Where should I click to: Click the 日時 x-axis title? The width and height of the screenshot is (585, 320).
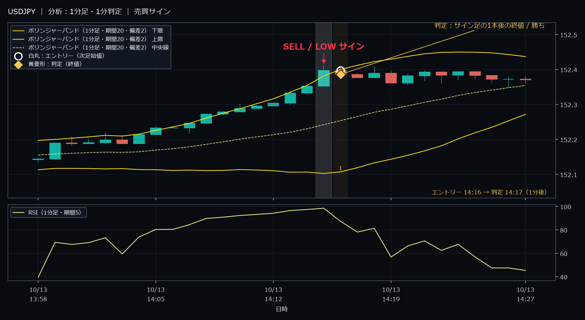[x=282, y=309]
